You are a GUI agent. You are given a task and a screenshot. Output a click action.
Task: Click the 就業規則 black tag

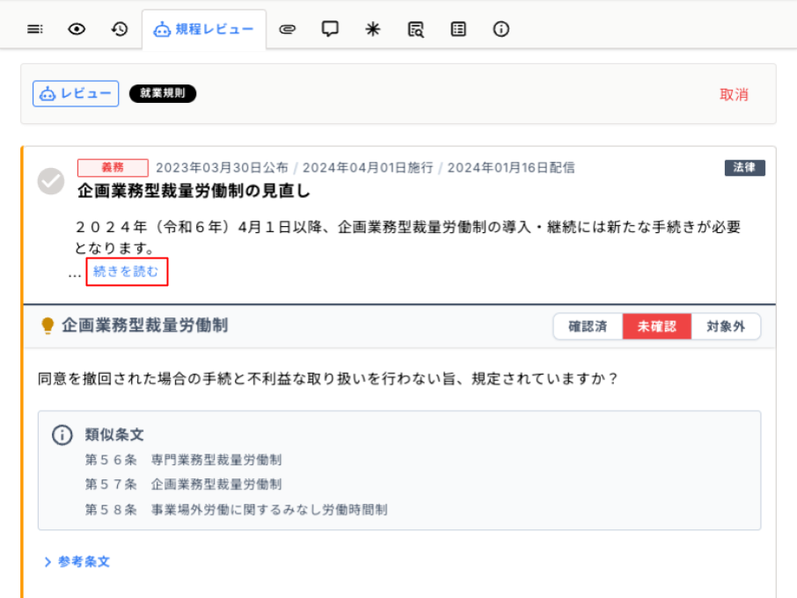(163, 93)
